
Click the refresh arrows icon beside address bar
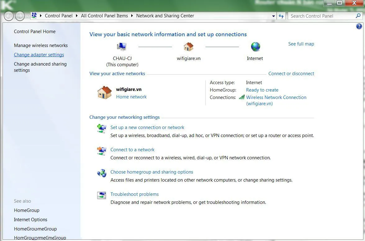coord(281,16)
